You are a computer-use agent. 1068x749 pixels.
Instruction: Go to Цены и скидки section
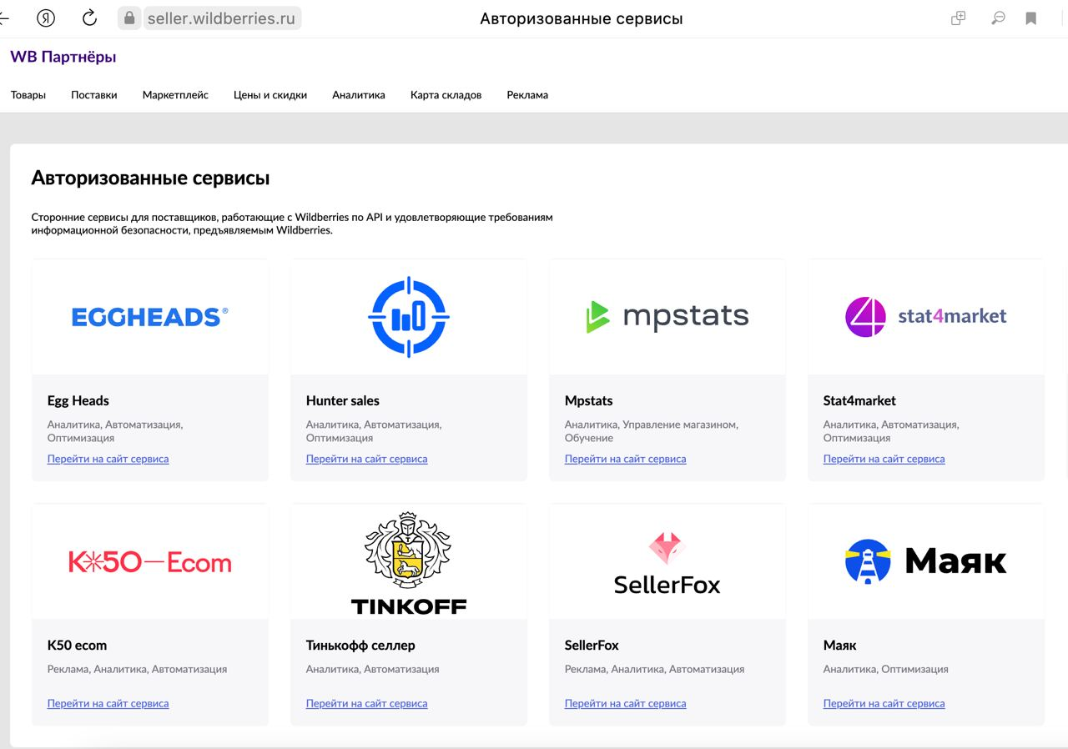pyautogui.click(x=270, y=95)
